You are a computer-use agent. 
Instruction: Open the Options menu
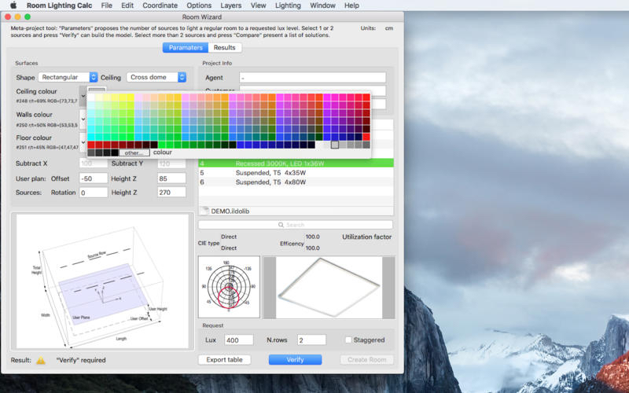coord(199,6)
